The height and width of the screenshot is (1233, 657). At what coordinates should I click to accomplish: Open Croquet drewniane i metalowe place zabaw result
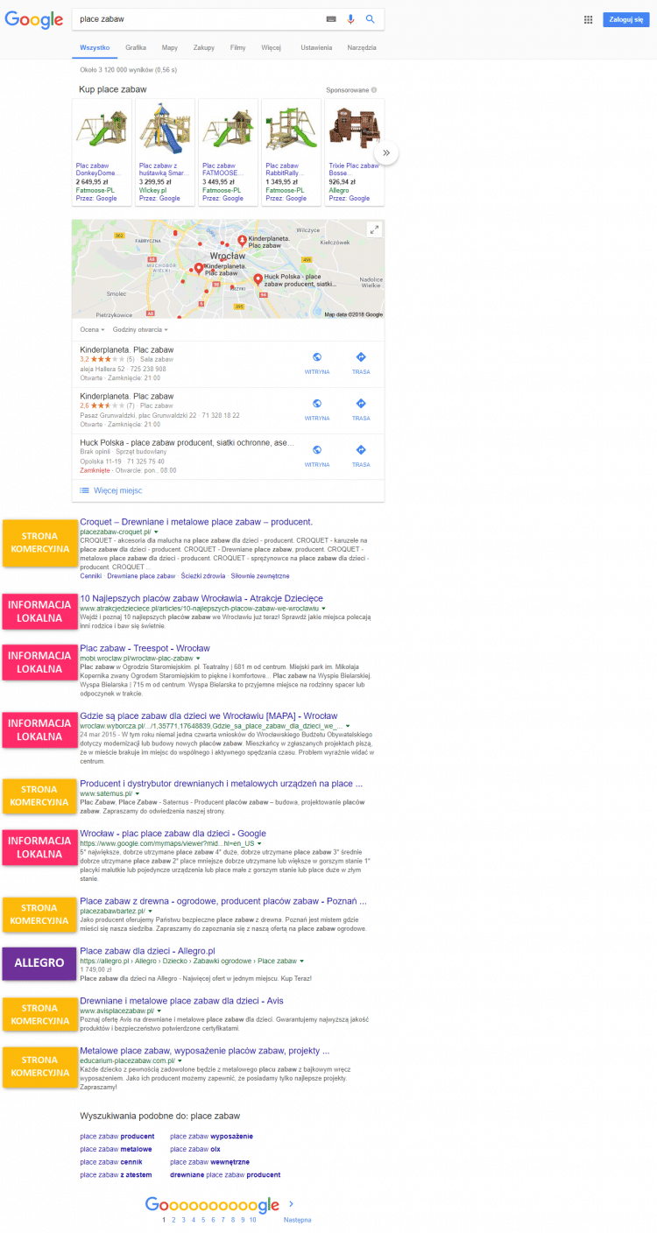[196, 522]
